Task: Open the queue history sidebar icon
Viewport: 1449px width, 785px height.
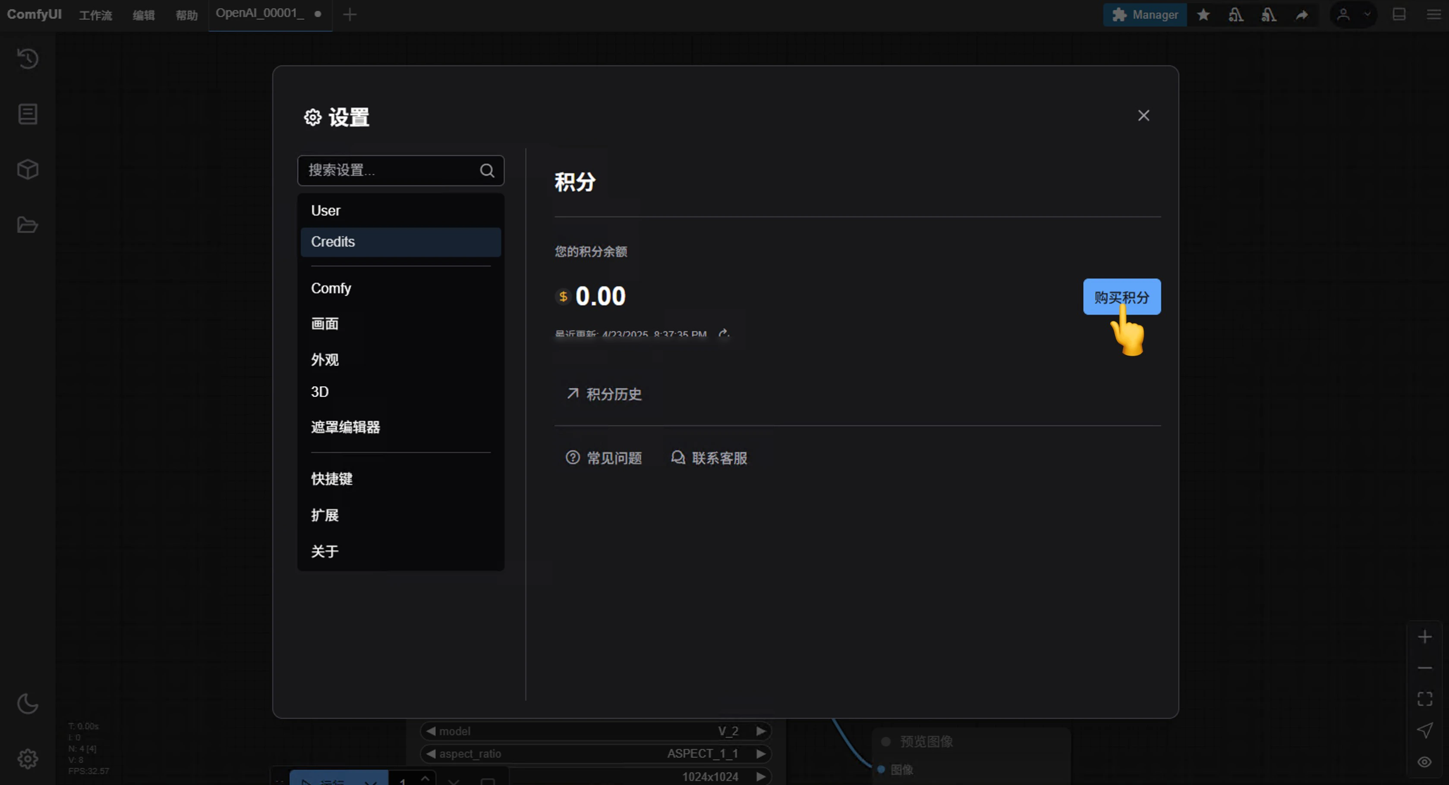Action: [x=28, y=59]
